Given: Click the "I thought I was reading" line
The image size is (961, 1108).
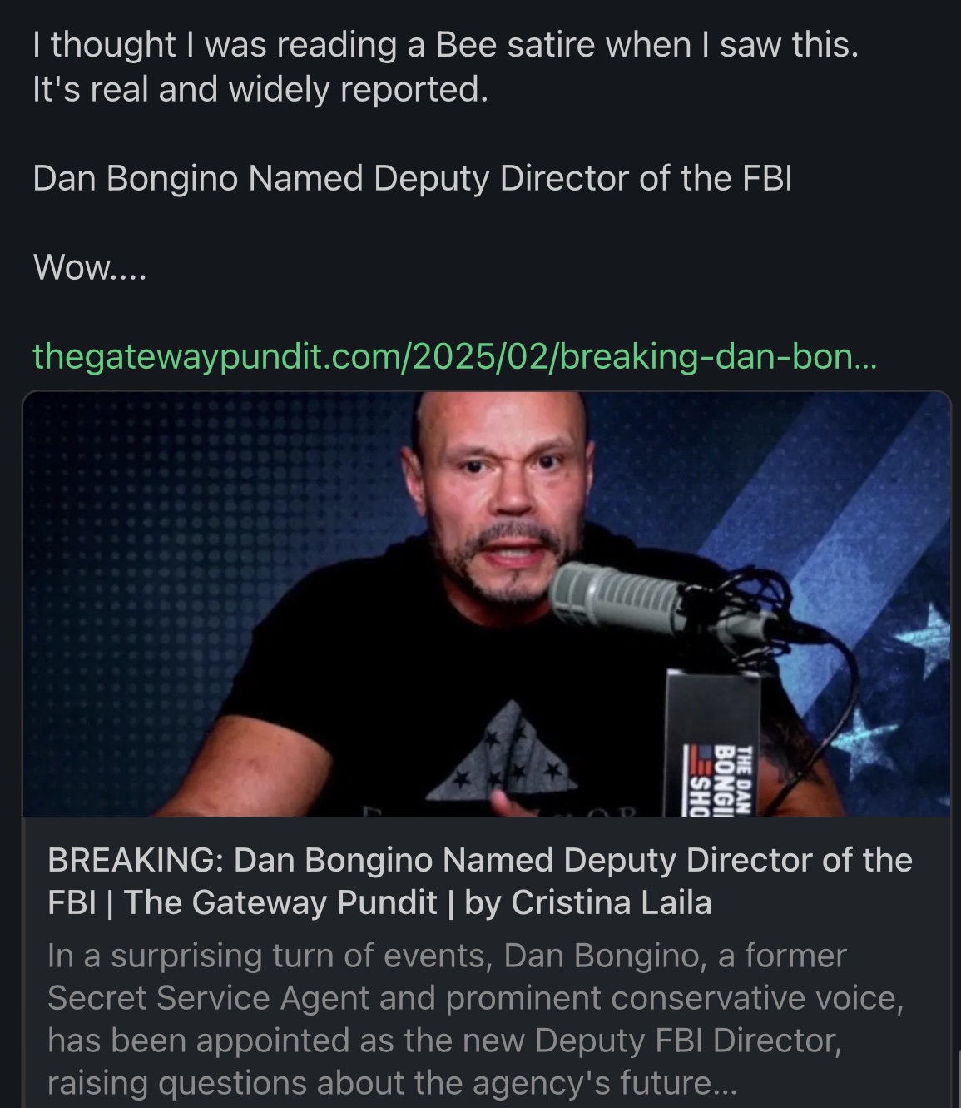Looking at the screenshot, I should click(x=445, y=45).
